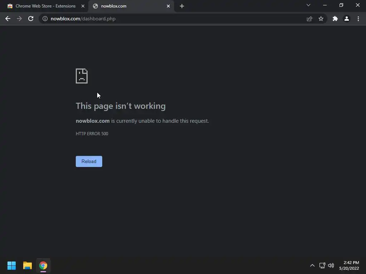Go back to the previous page
Screen dimensions: 366x274
(x=8, y=19)
